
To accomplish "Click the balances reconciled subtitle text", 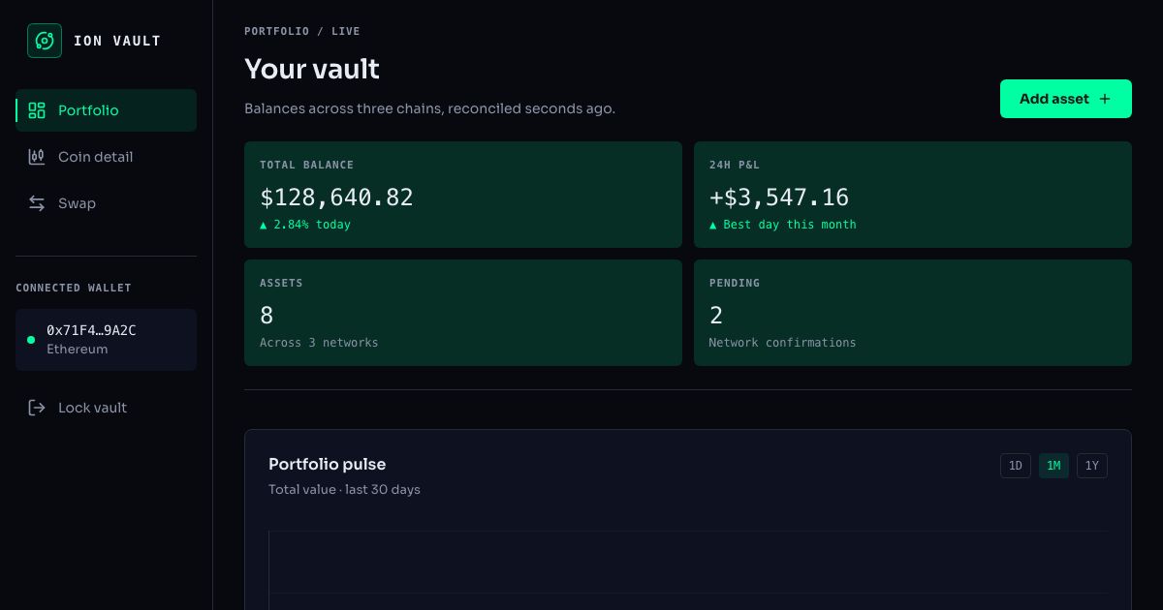I will click(x=429, y=108).
